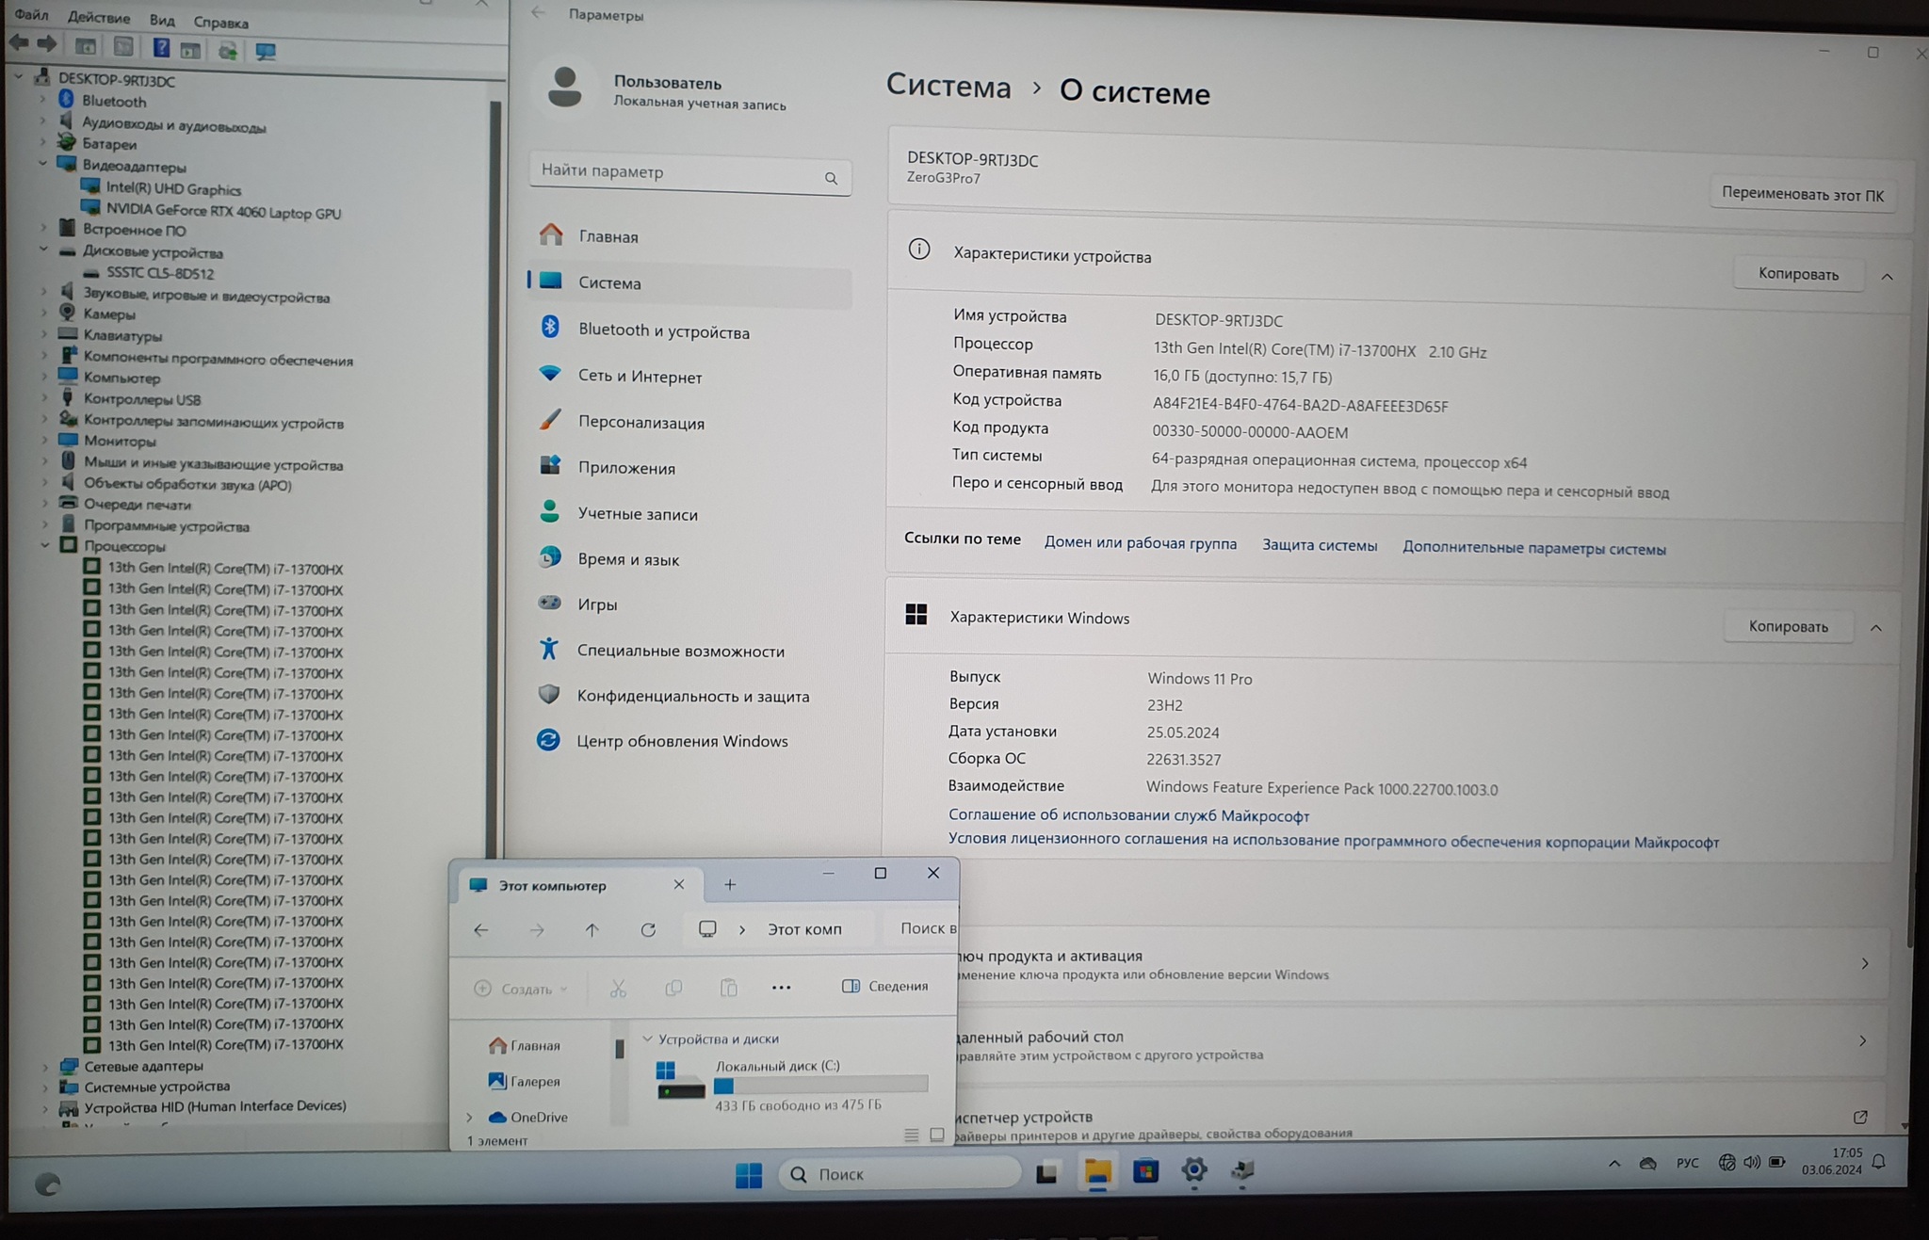The width and height of the screenshot is (1929, 1240).
Task: Click the refresh button in Explorer
Action: tap(648, 930)
